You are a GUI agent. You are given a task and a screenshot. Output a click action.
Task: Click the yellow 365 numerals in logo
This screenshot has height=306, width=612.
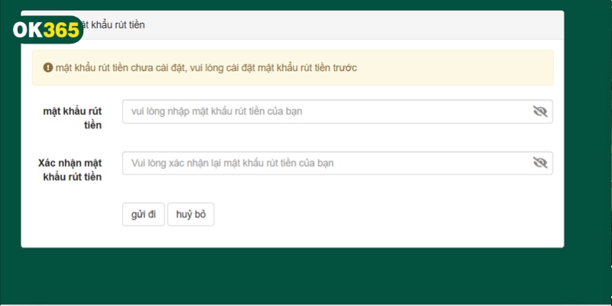click(61, 30)
